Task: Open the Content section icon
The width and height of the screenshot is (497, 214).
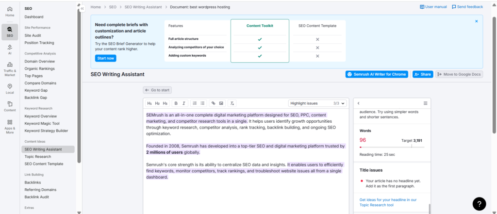Action: click(10, 107)
